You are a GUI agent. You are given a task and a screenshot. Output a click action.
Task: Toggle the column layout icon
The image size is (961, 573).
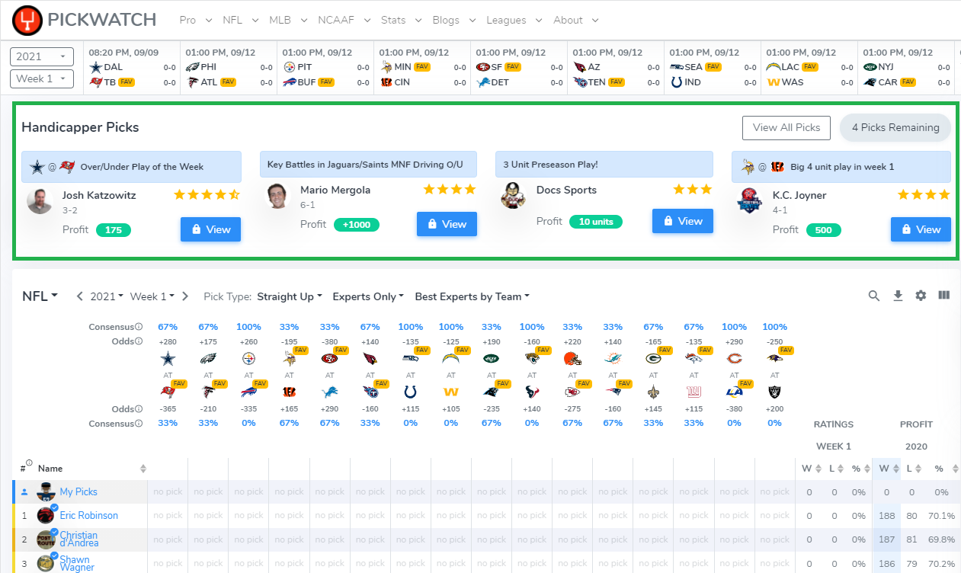944,296
